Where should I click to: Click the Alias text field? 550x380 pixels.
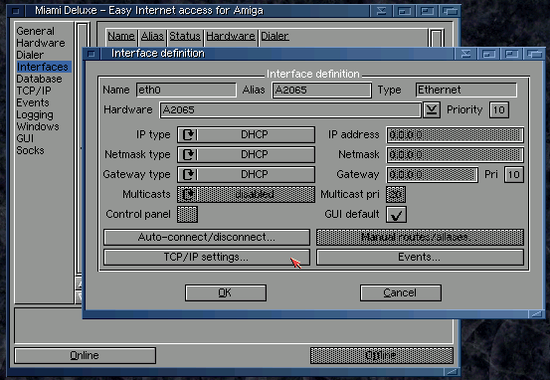point(321,91)
